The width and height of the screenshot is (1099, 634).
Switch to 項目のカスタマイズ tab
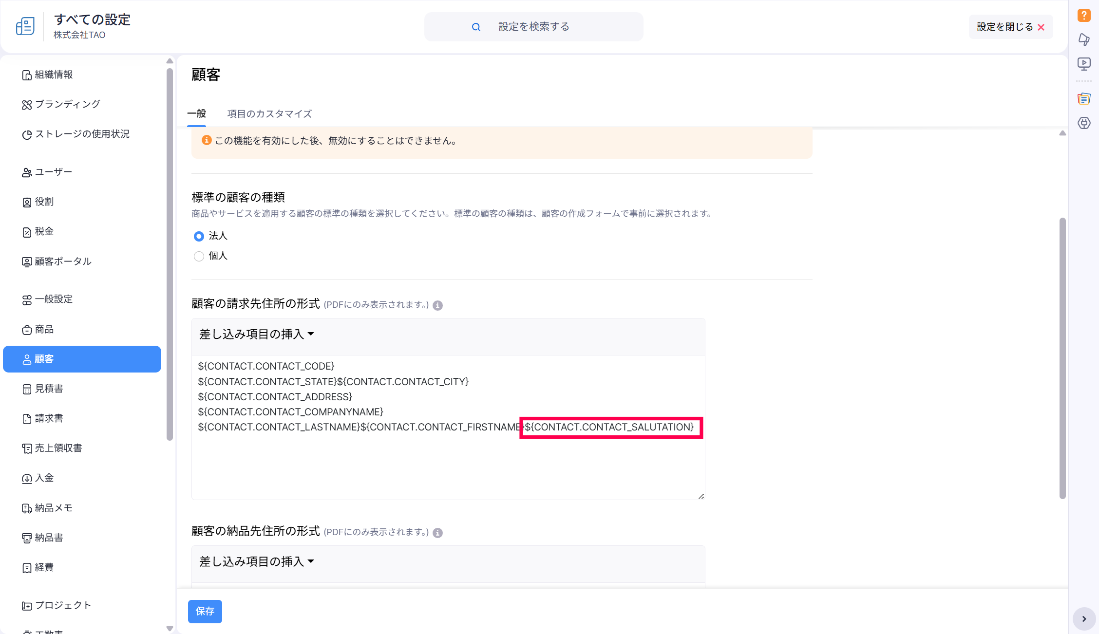[x=269, y=114]
